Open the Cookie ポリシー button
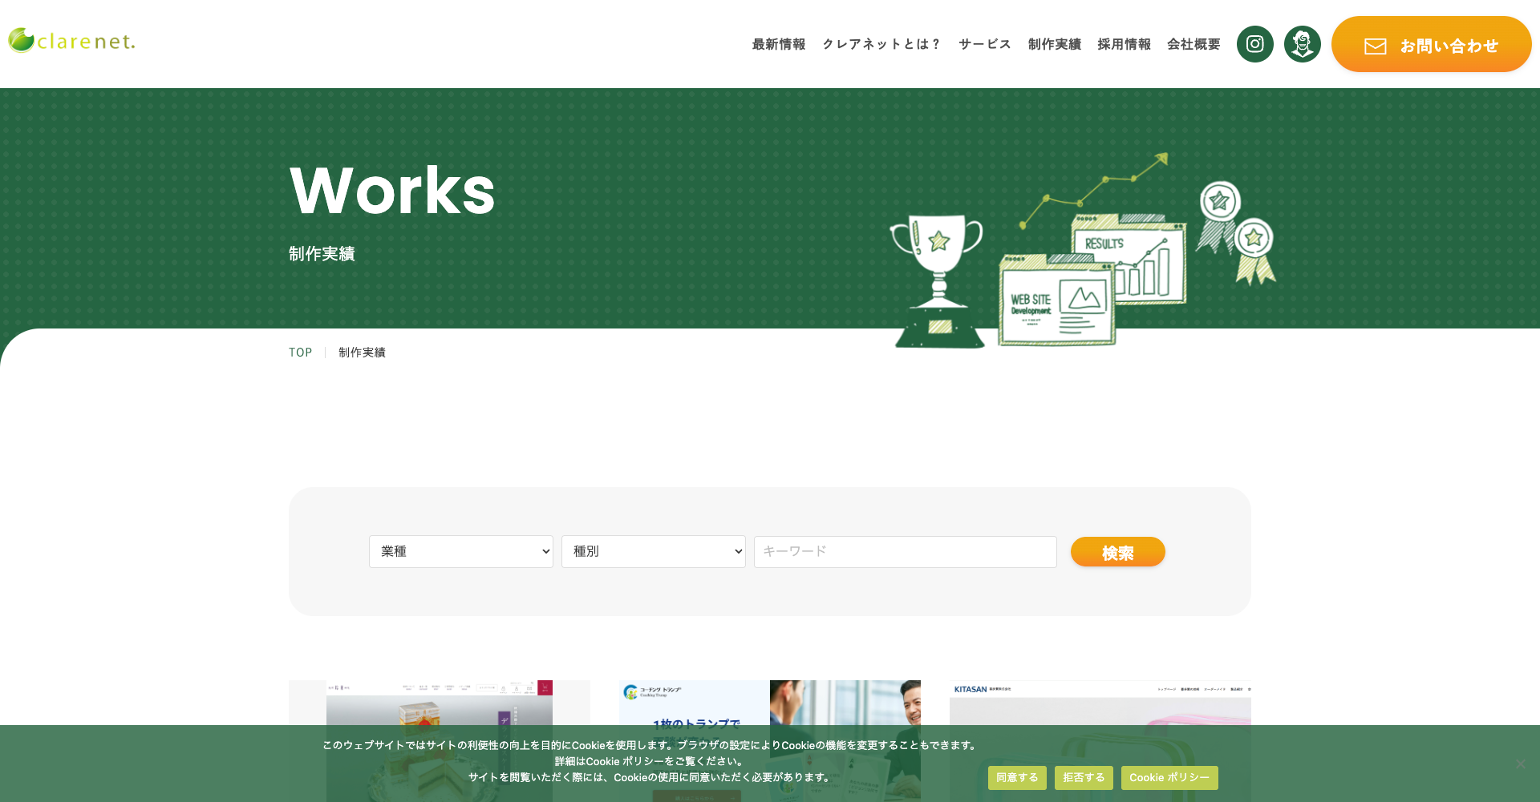The image size is (1540, 802). click(x=1169, y=778)
